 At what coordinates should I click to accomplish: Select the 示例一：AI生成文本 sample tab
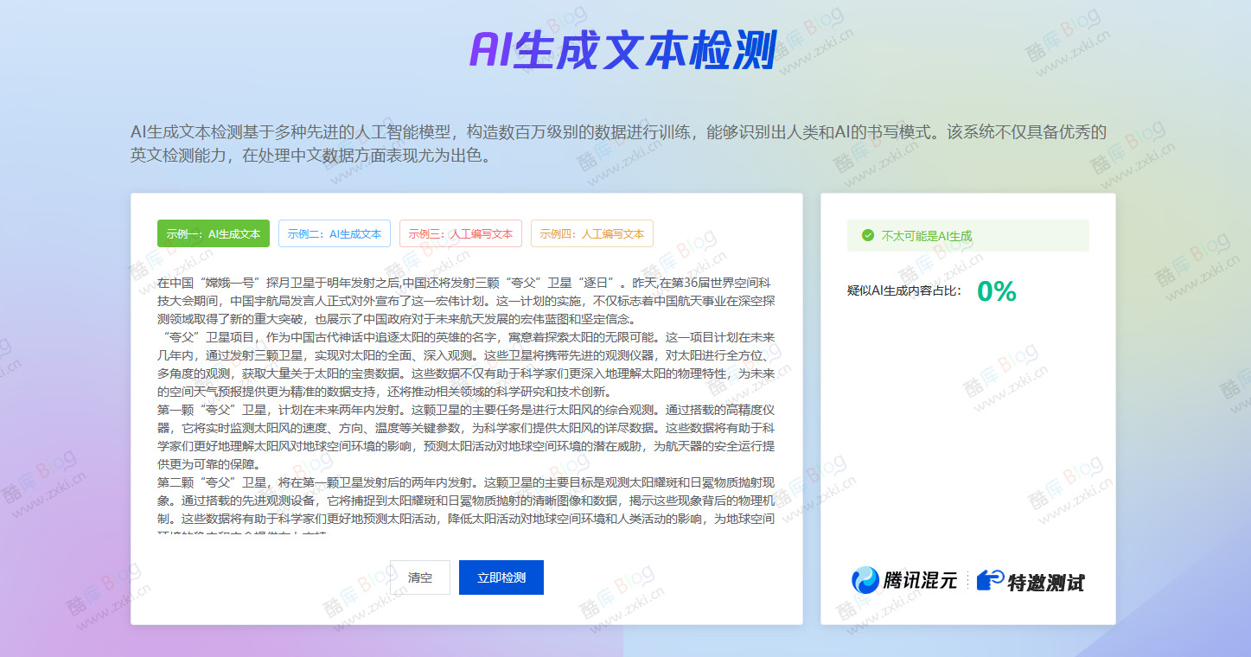point(213,233)
